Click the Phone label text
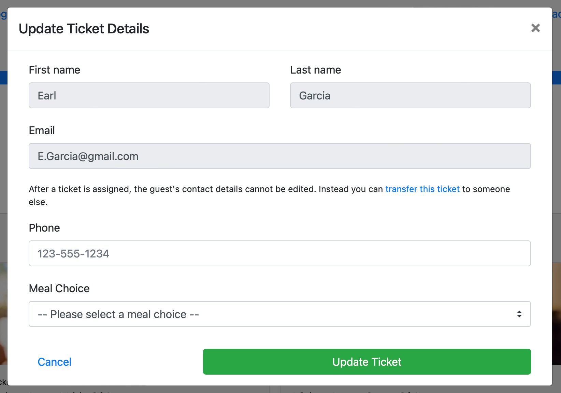Screen dimensions: 561x393 [44, 228]
